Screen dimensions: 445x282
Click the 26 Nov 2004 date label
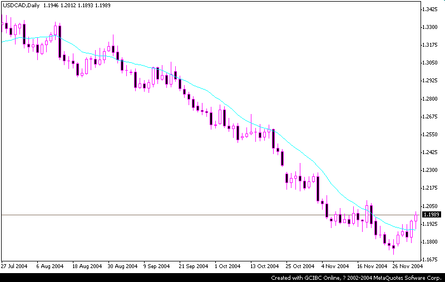point(408,266)
